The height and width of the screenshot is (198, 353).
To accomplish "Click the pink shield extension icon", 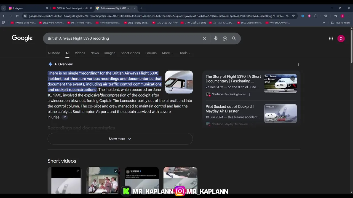I will point(309,16).
